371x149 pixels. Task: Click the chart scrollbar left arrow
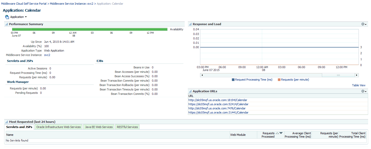point(202,75)
